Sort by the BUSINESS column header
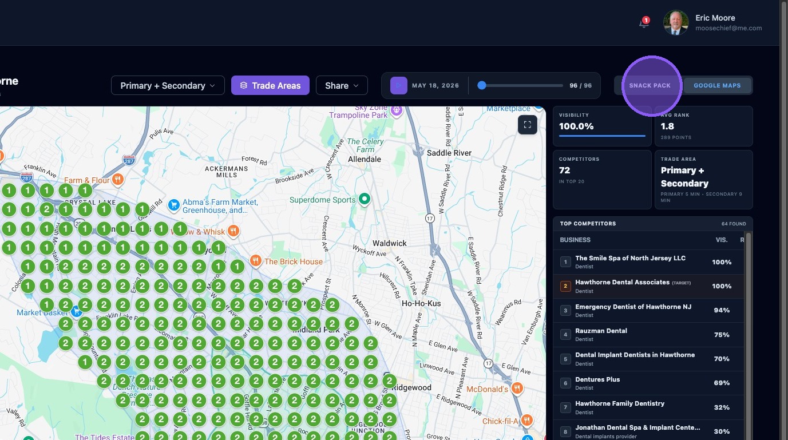Viewport: 788px width, 440px height. coord(575,240)
